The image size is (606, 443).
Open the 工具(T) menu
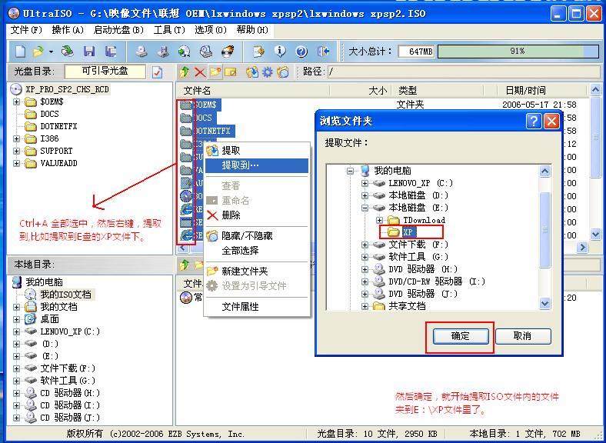[x=169, y=30]
